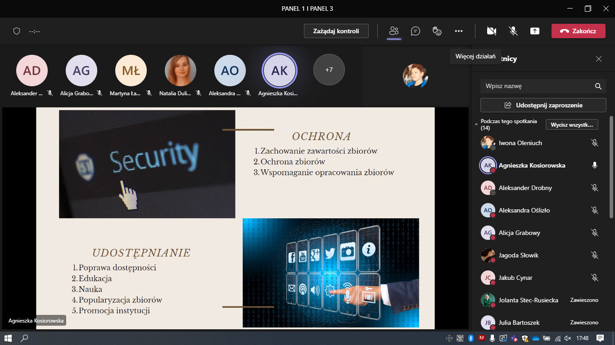Open the meeting chat icon
The width and height of the screenshot is (615, 345).
point(415,31)
